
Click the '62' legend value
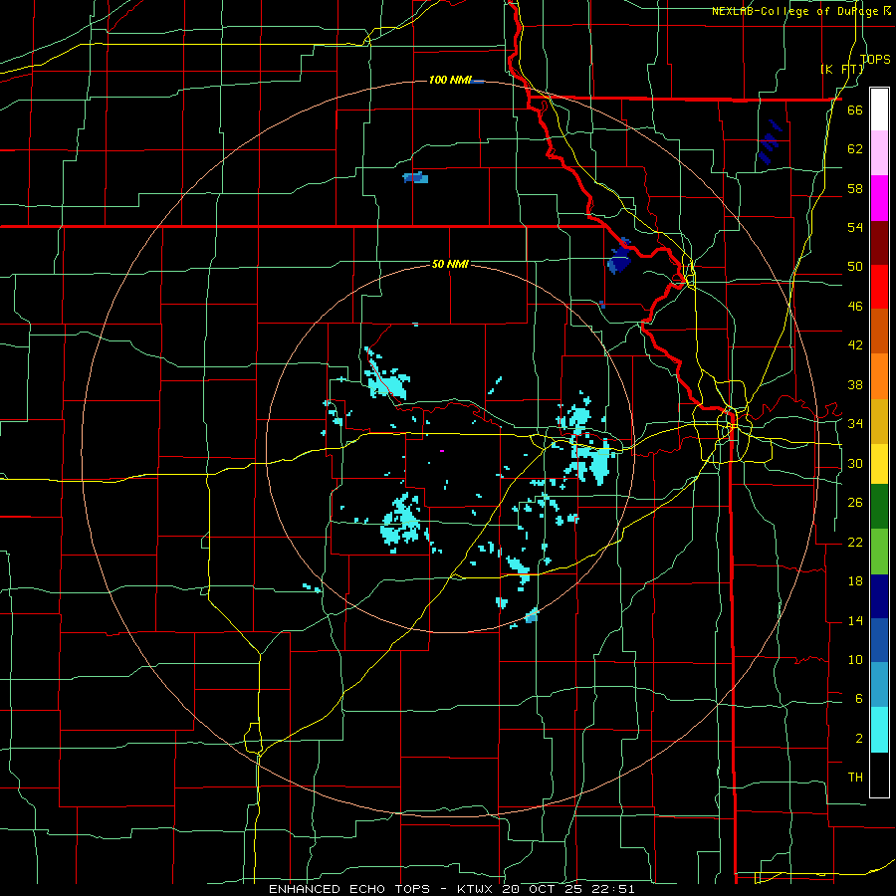(x=855, y=149)
